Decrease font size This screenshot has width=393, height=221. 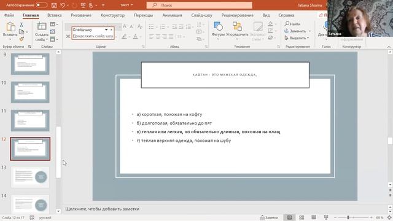click(x=131, y=26)
